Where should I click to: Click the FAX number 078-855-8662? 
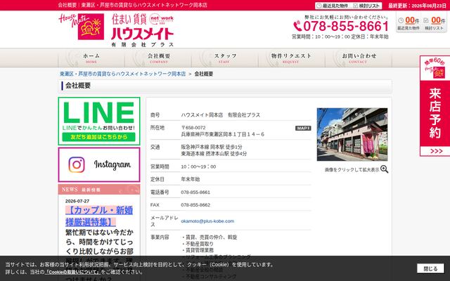click(195, 204)
